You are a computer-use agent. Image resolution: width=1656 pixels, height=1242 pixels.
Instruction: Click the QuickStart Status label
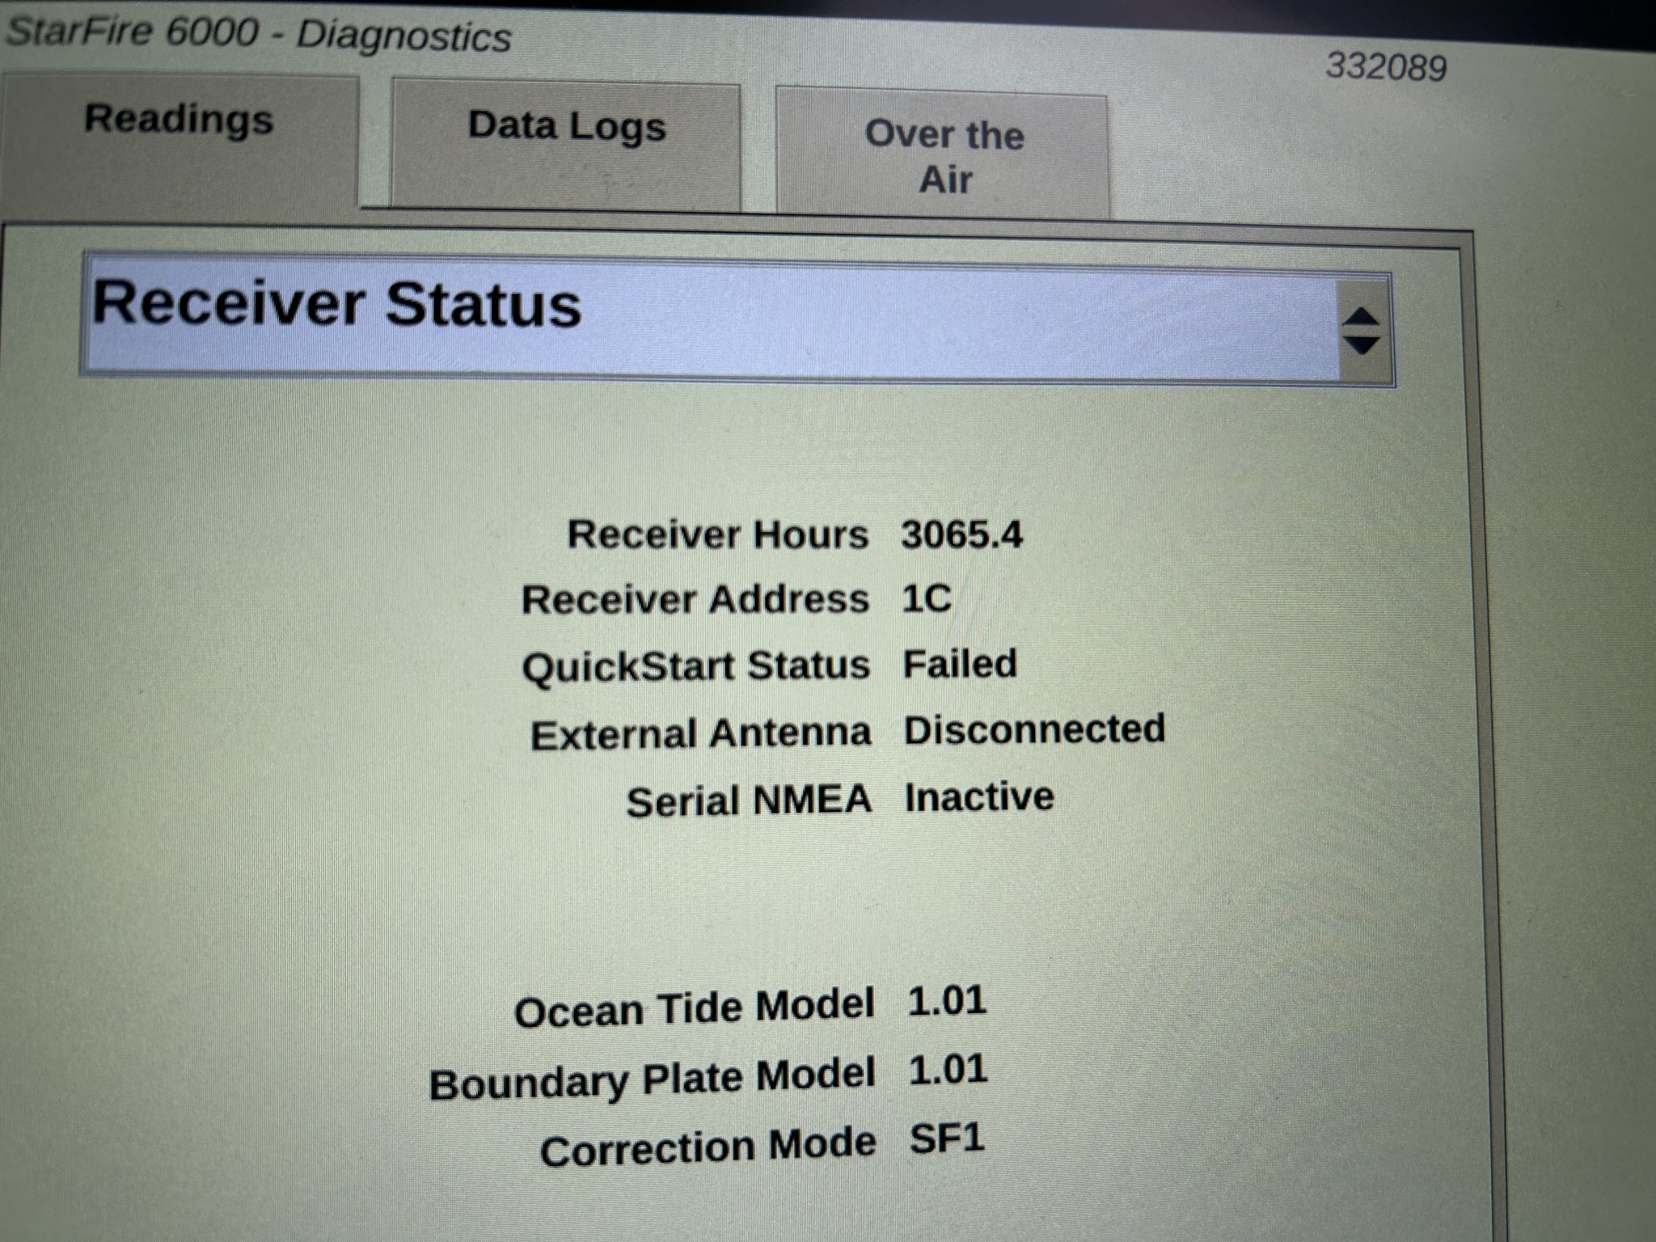pyautogui.click(x=695, y=667)
